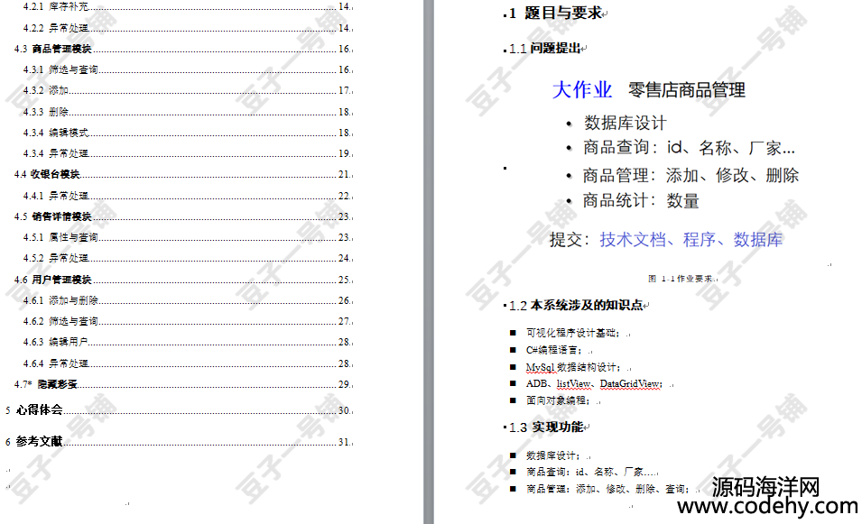Click the bullet 面向对象编程
Viewport: 862px width, 524px height.
point(558,400)
